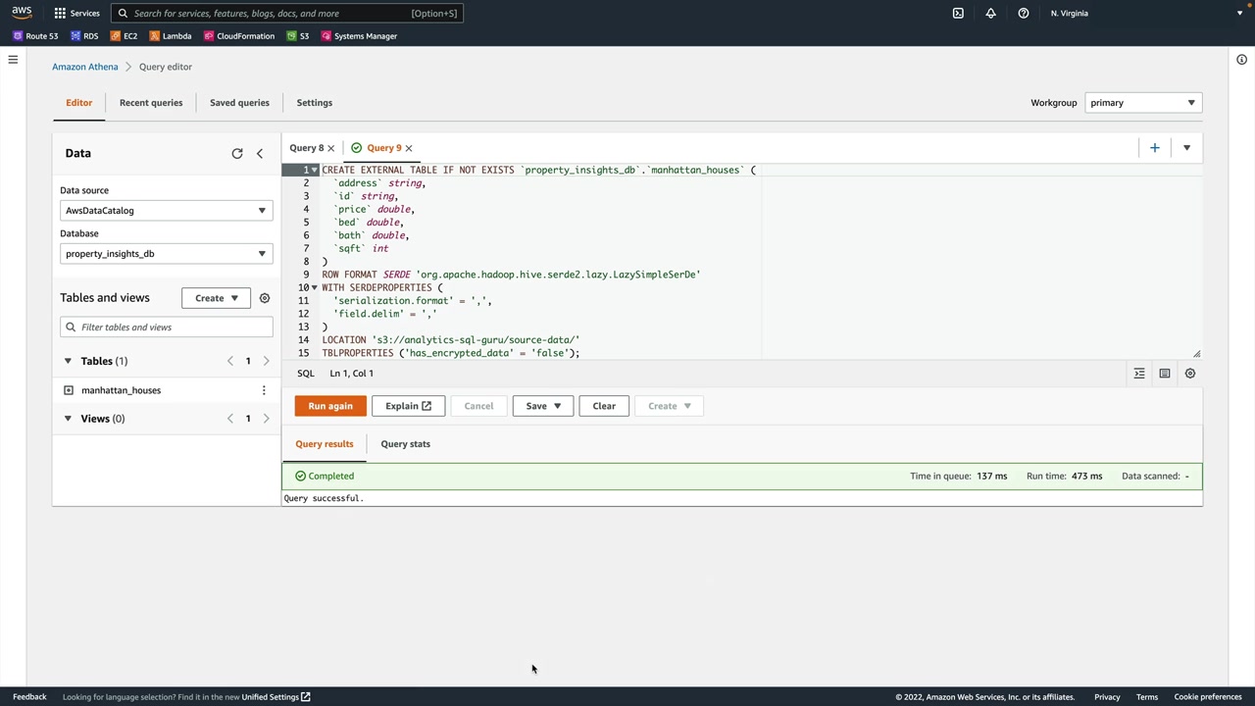Close the Query 8 tab
The width and height of the screenshot is (1255, 706).
coord(330,148)
